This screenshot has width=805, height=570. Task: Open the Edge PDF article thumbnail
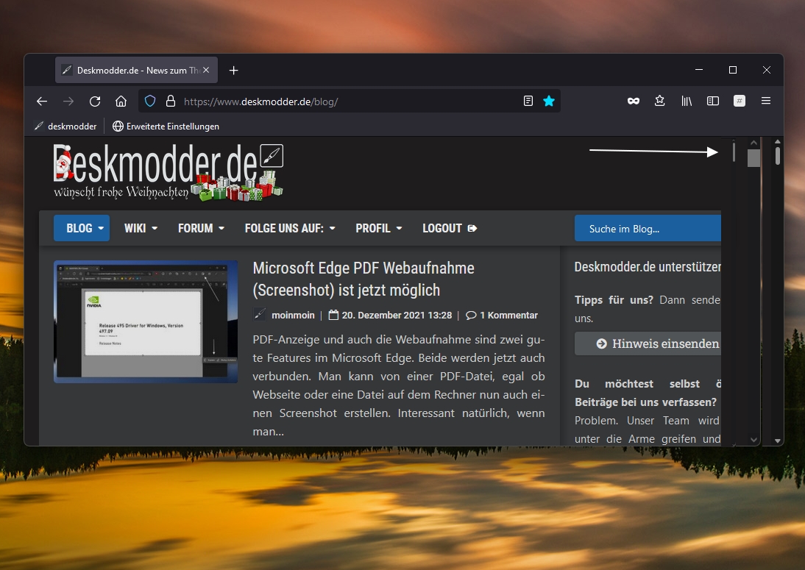(x=146, y=321)
